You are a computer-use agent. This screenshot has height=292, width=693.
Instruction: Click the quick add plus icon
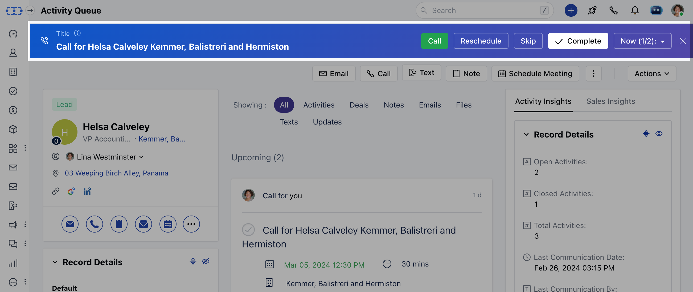pos(571,10)
